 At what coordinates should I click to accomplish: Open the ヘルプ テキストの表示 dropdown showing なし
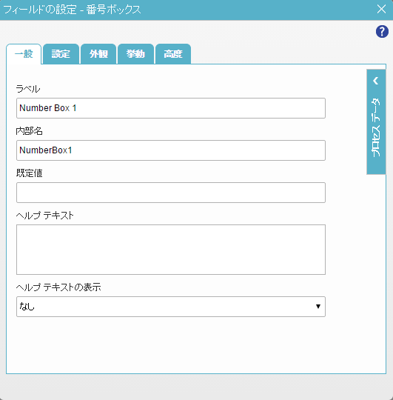171,307
